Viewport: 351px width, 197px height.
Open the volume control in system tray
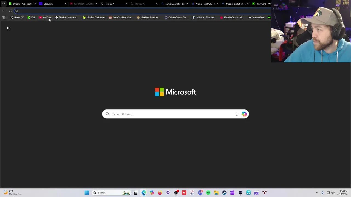click(333, 193)
